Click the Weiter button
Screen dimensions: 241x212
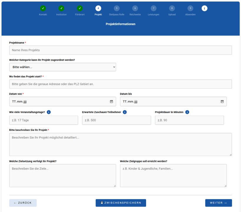click(219, 203)
